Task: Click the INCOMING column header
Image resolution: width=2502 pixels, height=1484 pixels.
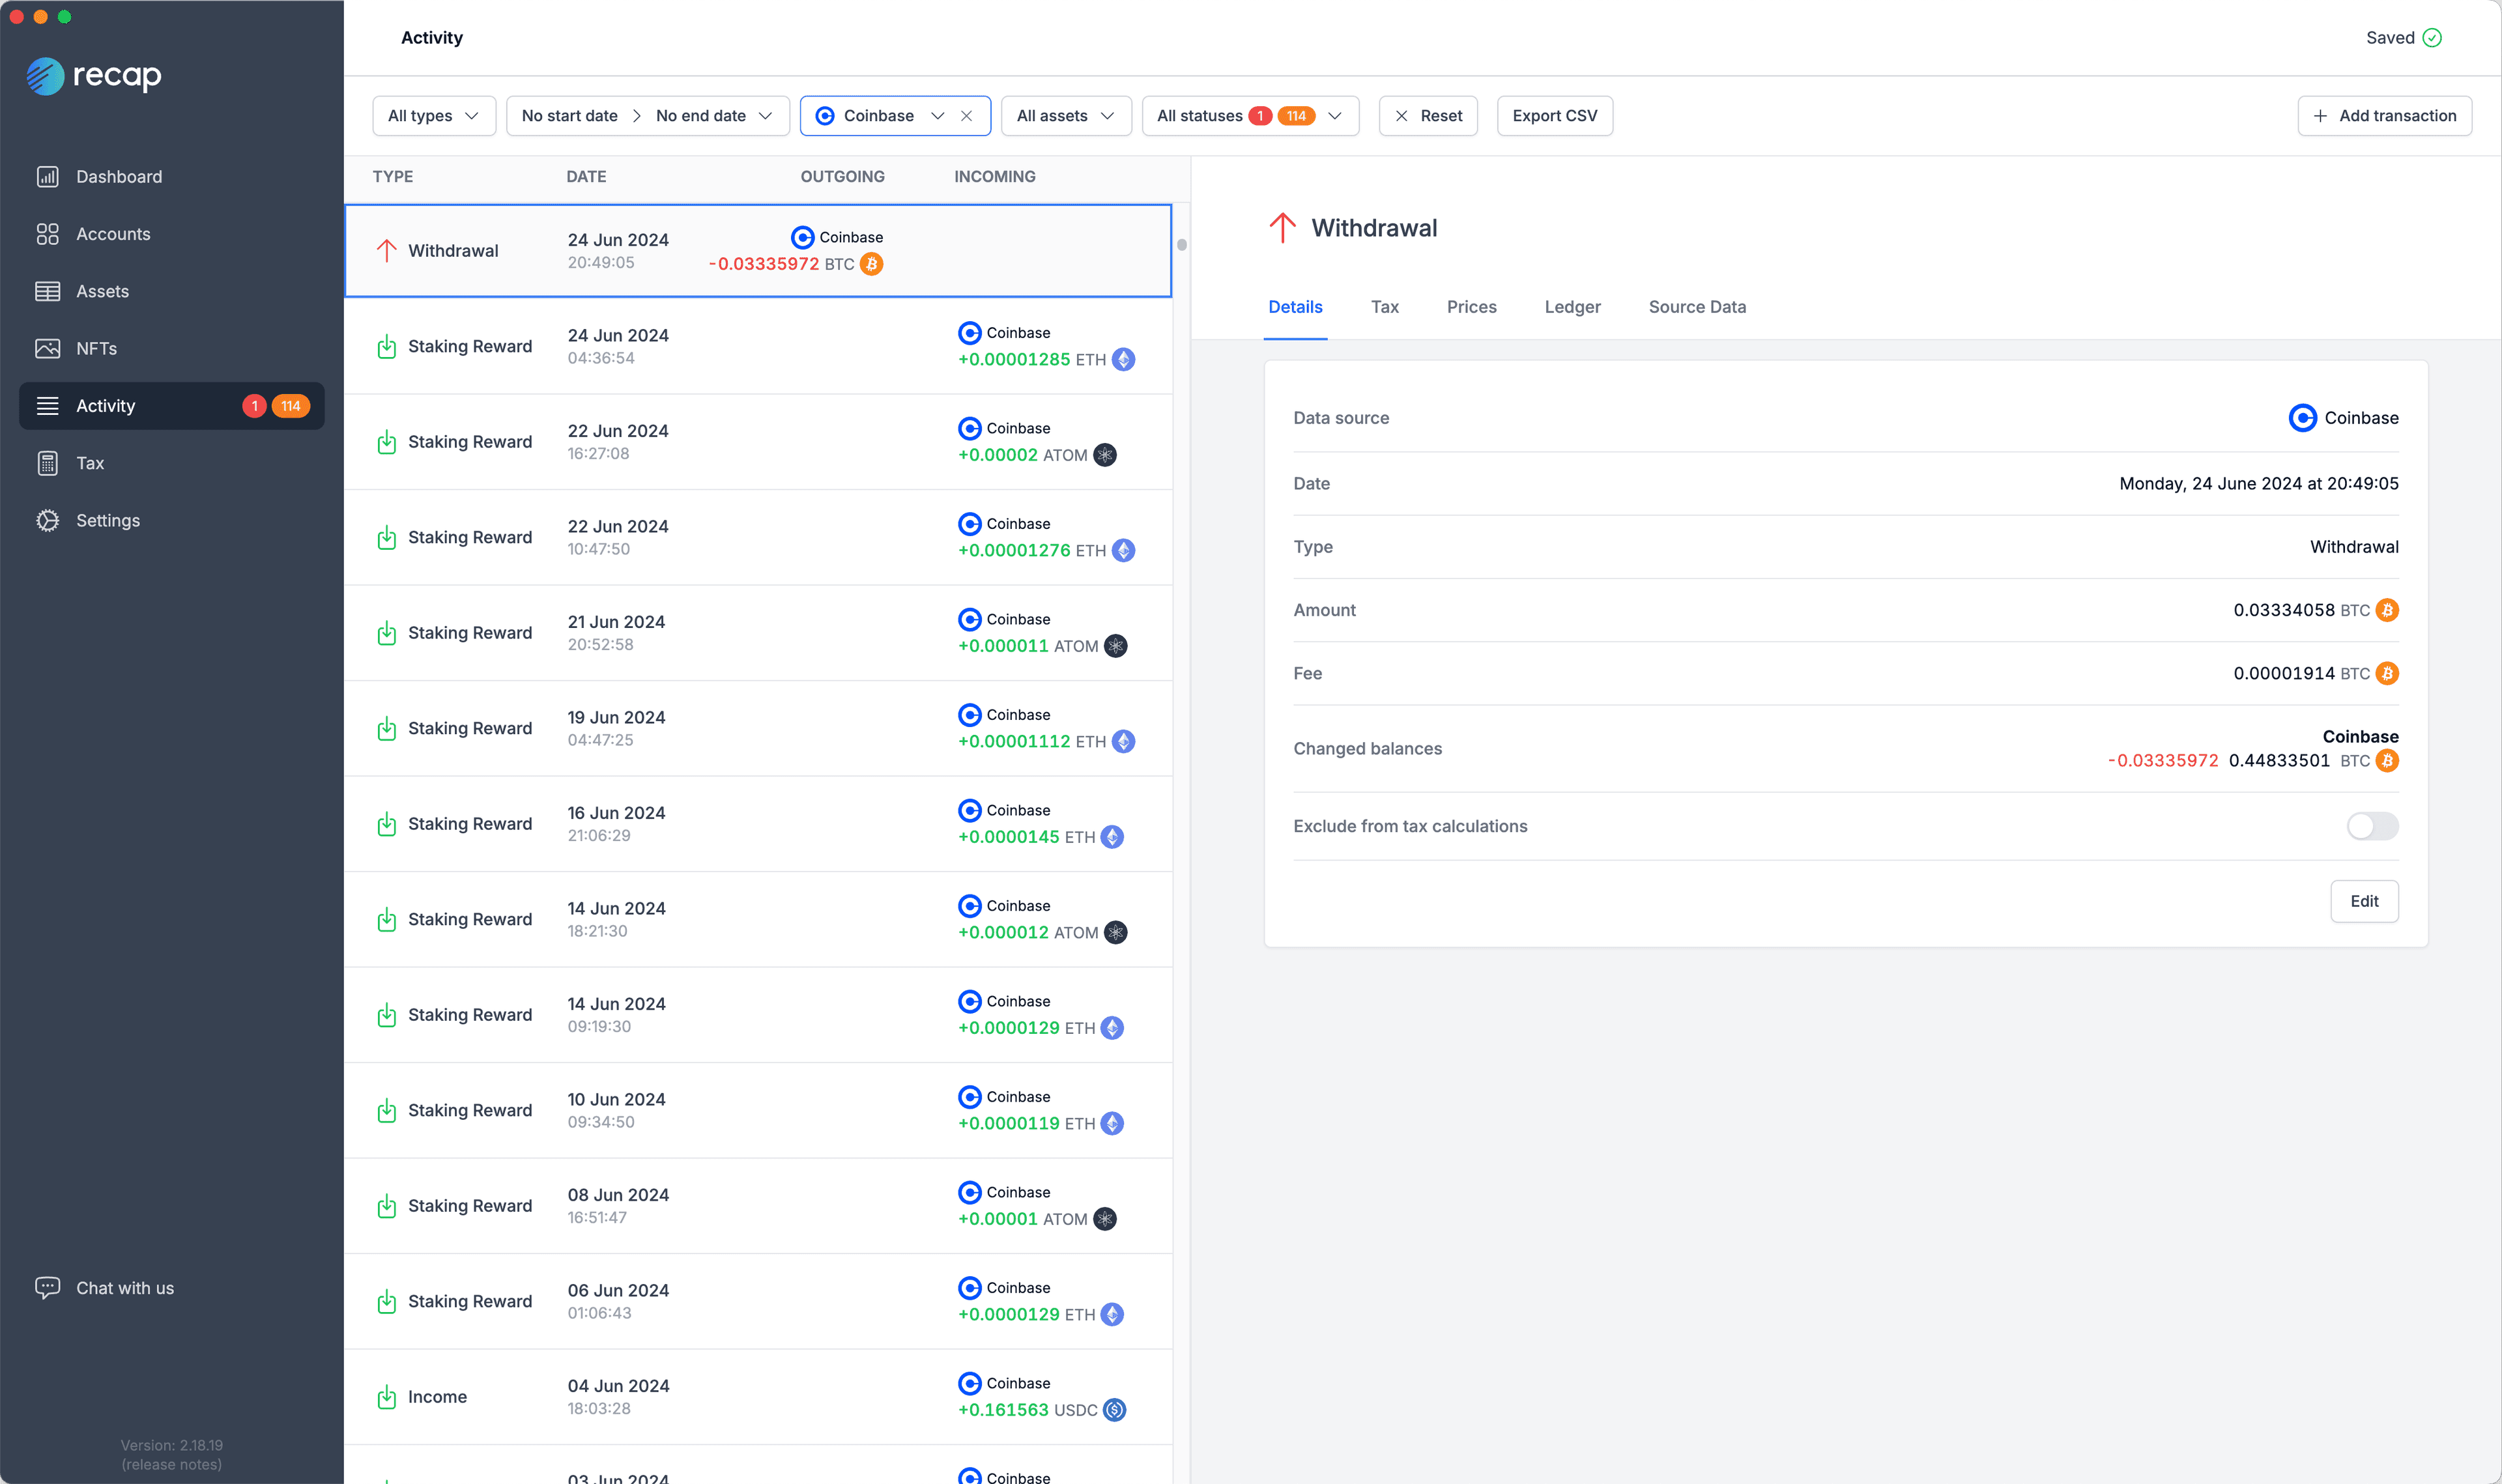Action: pos(994,176)
